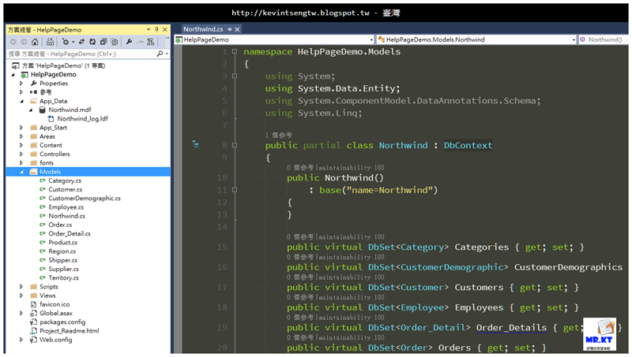The image size is (632, 357).
Task: Open Territory.cs file
Action: [x=64, y=278]
